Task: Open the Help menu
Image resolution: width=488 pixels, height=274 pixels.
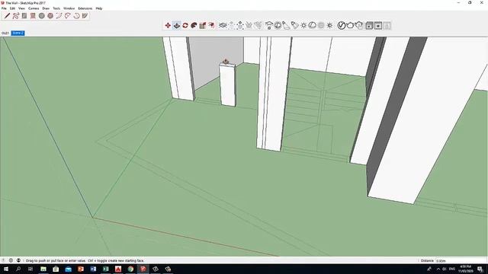Action: [x=99, y=8]
